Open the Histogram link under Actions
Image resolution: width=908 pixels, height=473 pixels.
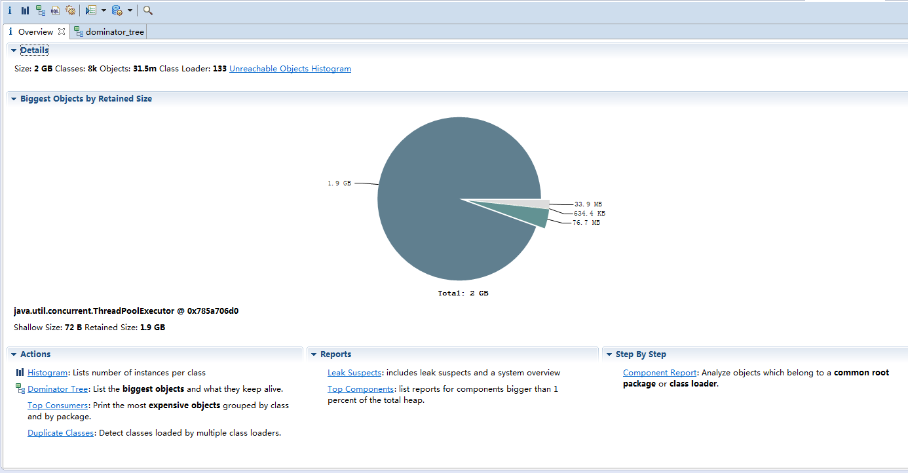[48, 373]
